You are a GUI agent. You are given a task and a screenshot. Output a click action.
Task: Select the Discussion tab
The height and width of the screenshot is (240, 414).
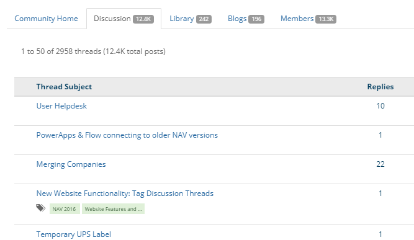pos(124,19)
